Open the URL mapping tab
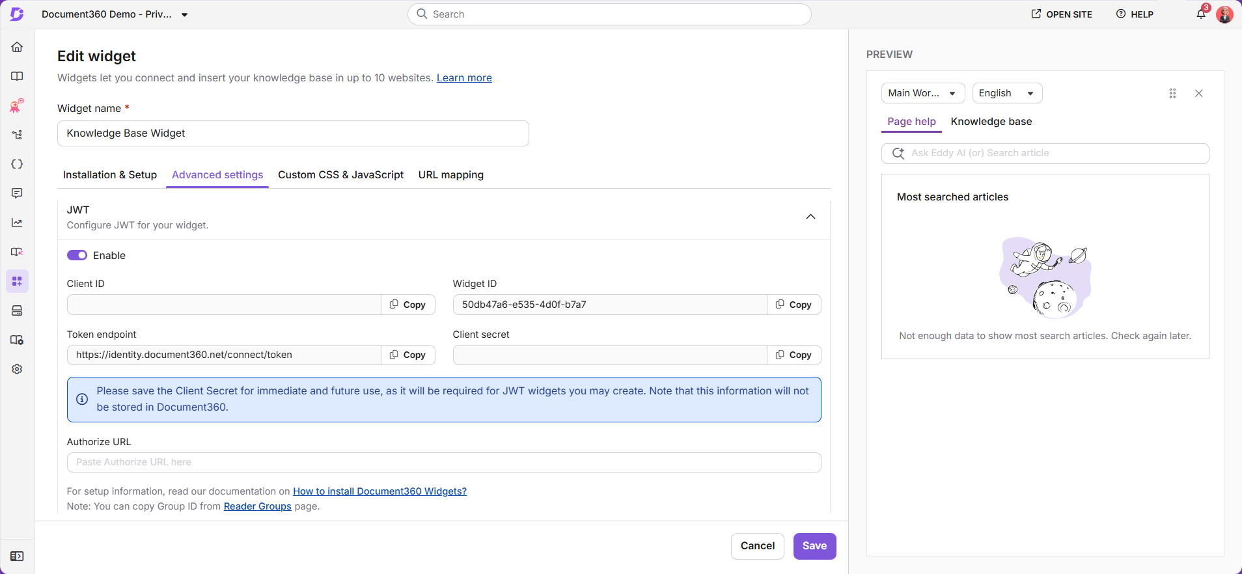The height and width of the screenshot is (574, 1242). tap(451, 174)
